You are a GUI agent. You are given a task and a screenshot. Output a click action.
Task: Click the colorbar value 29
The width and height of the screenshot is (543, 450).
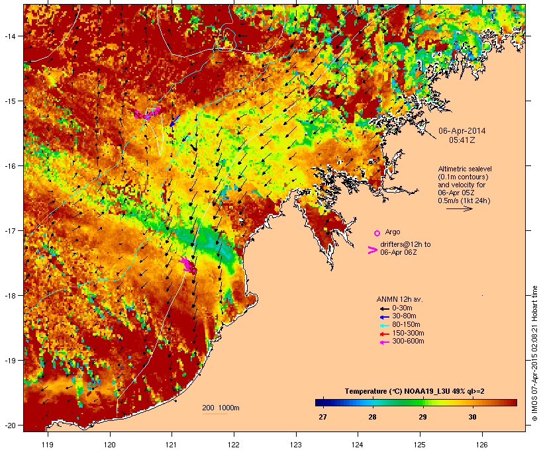422,417
